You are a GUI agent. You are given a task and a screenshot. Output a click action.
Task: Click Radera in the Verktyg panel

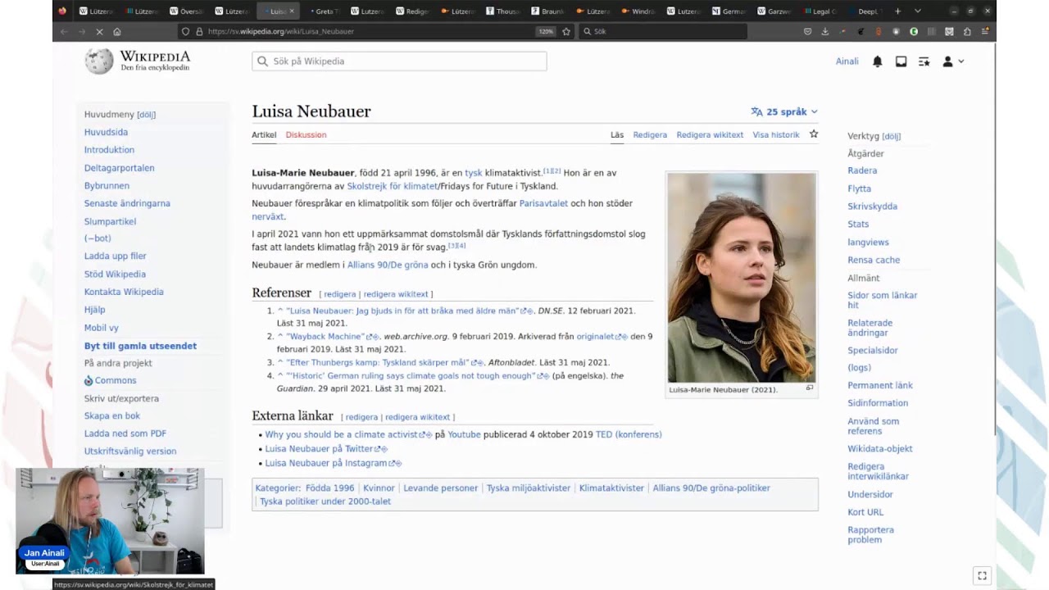pyautogui.click(x=862, y=170)
